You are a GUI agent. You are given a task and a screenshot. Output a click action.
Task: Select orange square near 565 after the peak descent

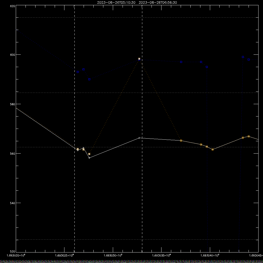pyautogui.click(x=181, y=140)
